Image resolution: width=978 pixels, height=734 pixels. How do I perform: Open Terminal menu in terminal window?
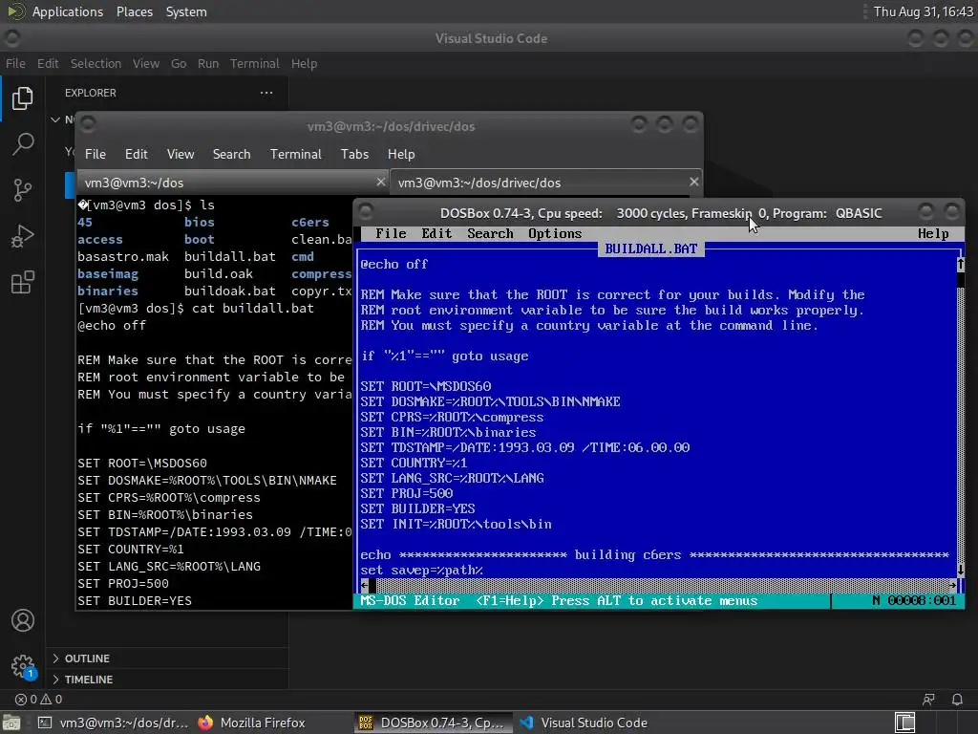click(x=296, y=154)
